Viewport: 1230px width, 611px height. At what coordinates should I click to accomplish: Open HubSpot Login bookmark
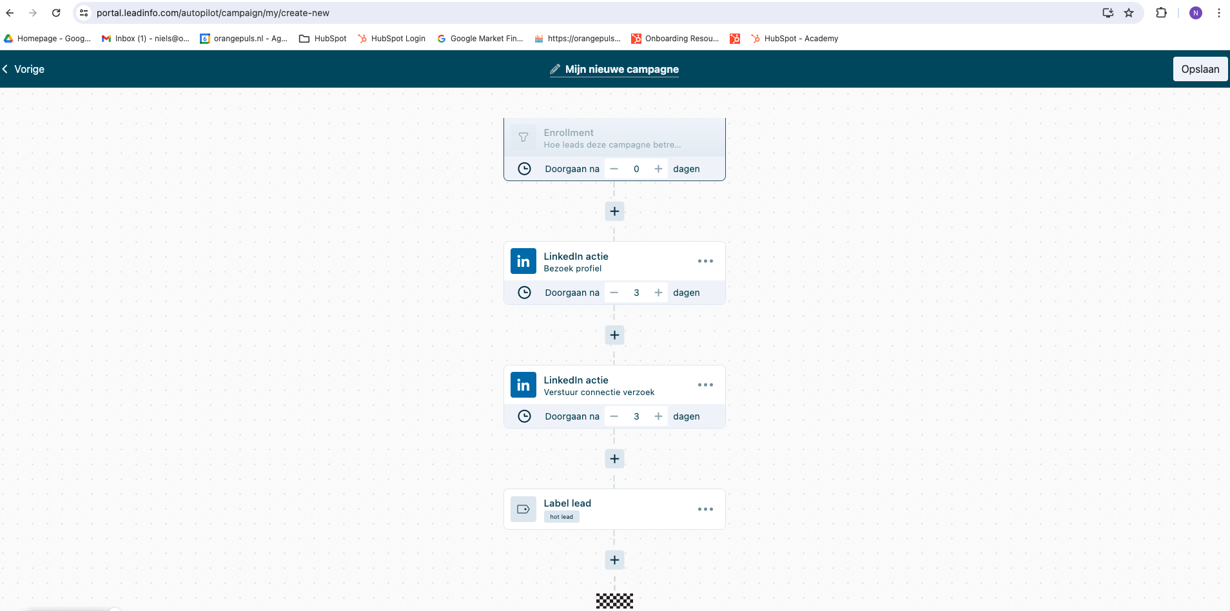point(391,39)
